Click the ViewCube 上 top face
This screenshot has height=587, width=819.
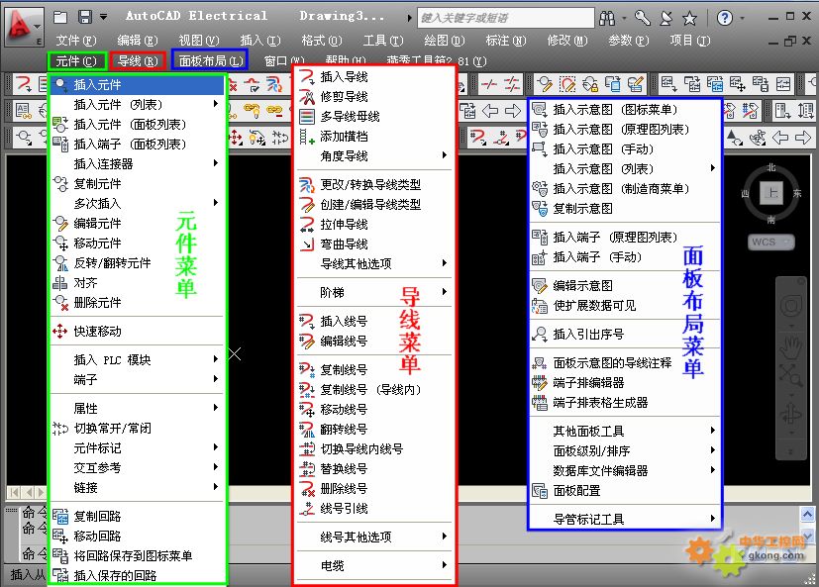click(771, 193)
